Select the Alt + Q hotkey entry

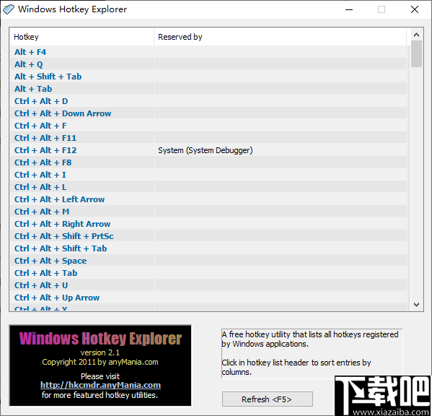click(210, 64)
